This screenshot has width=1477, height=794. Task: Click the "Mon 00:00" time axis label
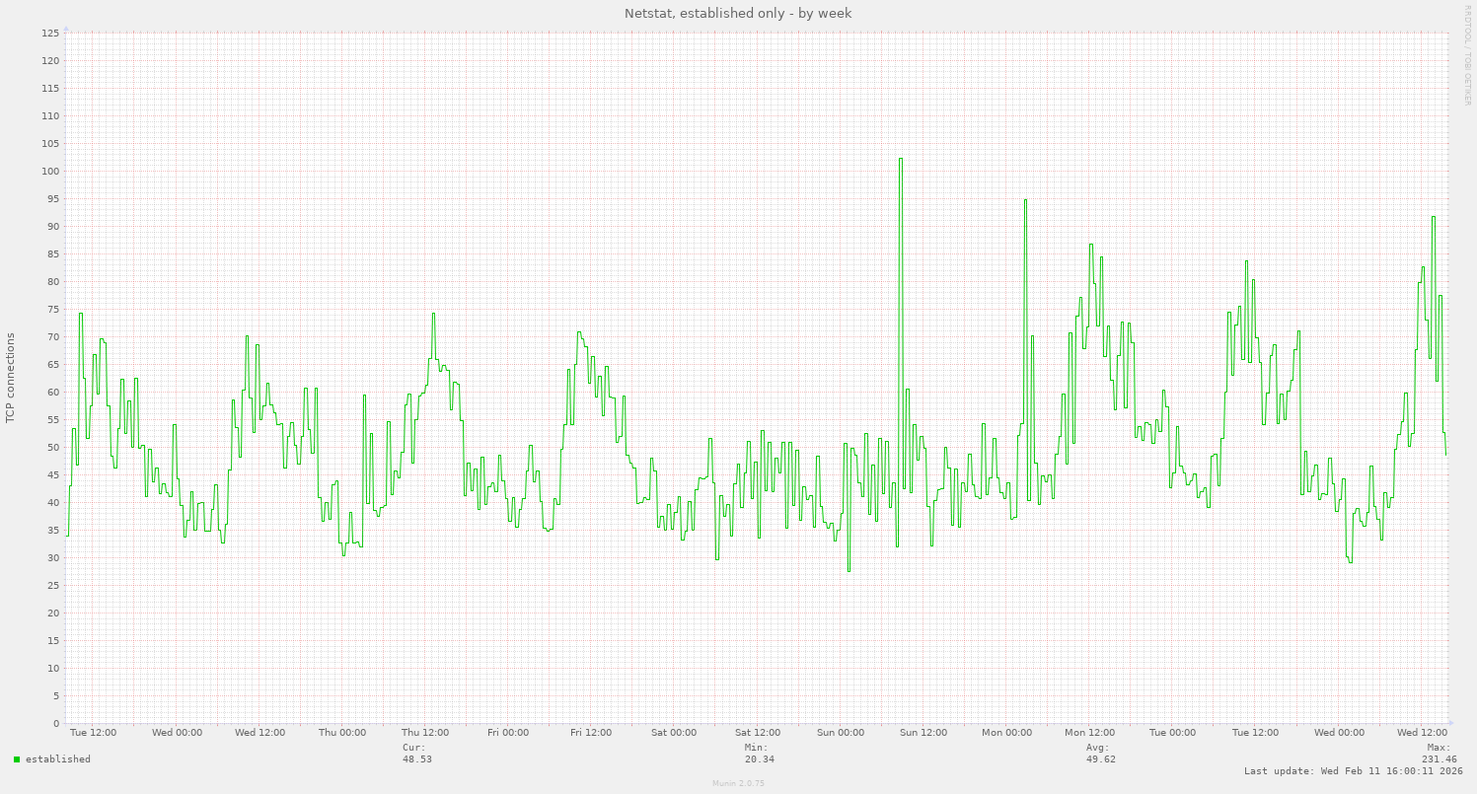click(x=1006, y=733)
